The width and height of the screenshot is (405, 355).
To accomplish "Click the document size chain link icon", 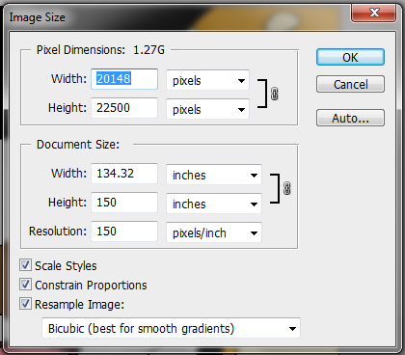I will tap(286, 188).
